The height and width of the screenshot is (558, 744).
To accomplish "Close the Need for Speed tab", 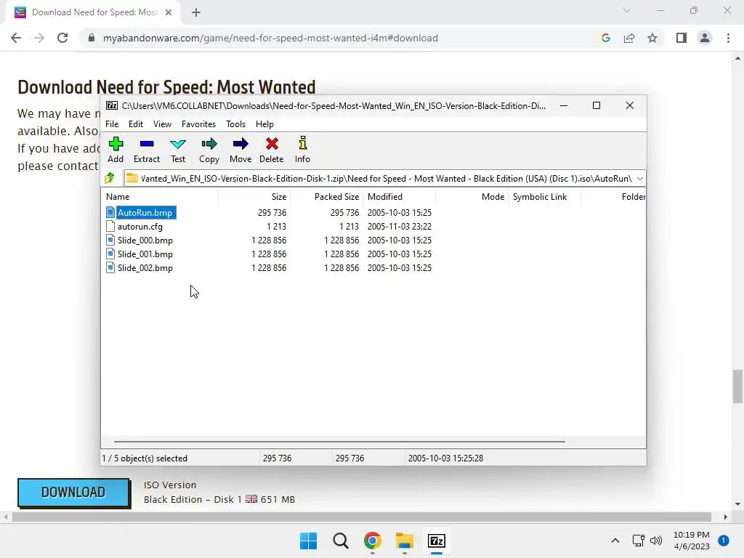I will click(x=169, y=12).
